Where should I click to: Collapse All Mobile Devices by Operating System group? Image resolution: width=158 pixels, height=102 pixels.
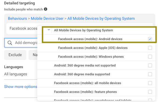[49, 30]
